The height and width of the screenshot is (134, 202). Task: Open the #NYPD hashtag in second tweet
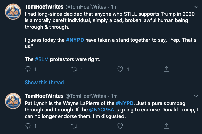(125, 103)
